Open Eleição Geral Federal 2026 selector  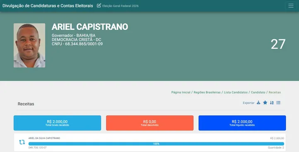click(121, 6)
